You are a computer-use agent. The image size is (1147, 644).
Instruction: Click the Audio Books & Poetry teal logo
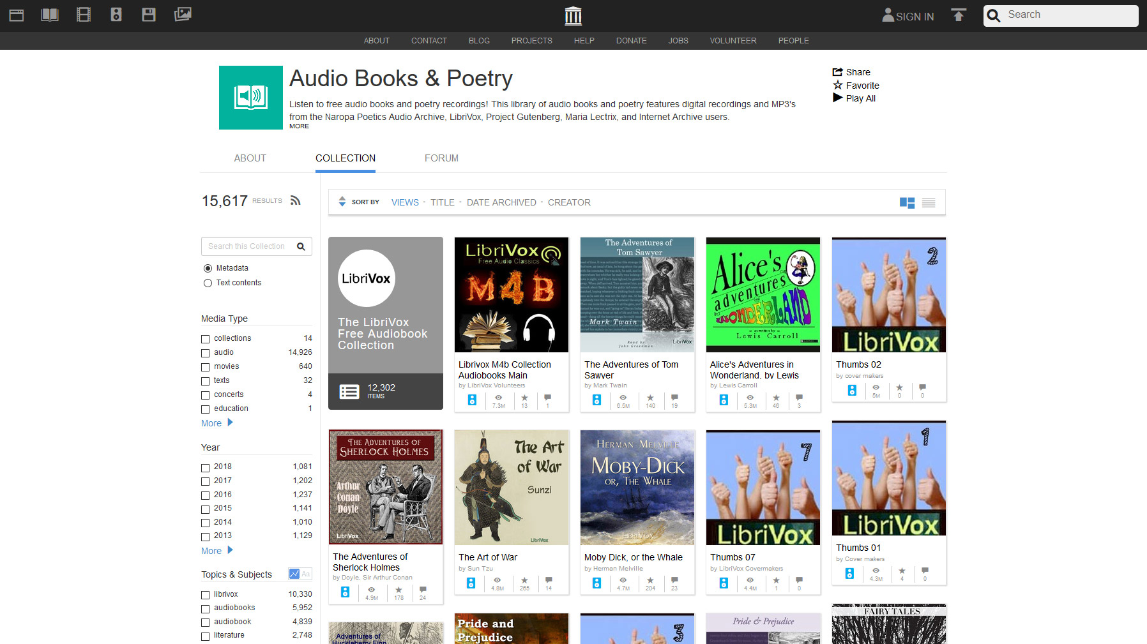pos(251,98)
